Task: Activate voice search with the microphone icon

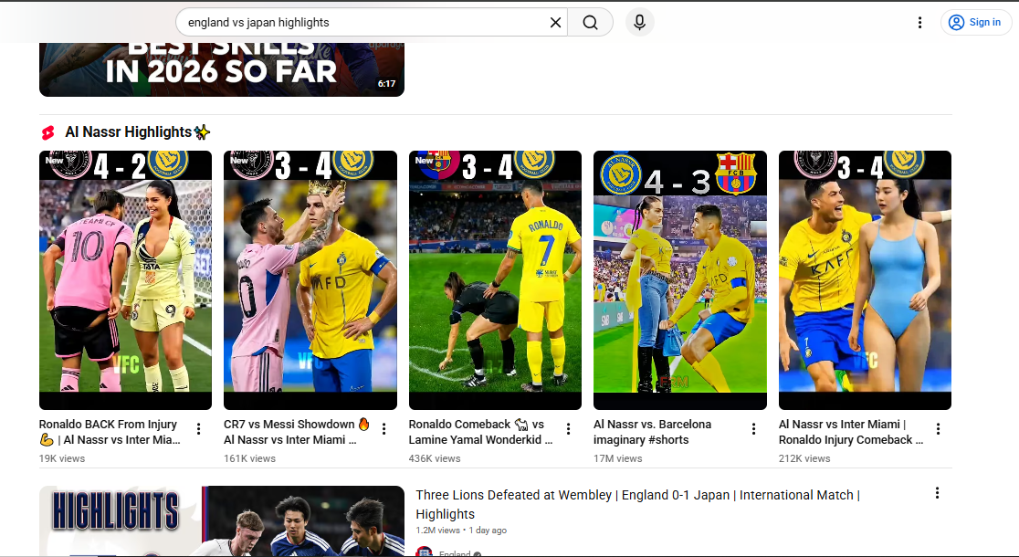Action: 639,22
